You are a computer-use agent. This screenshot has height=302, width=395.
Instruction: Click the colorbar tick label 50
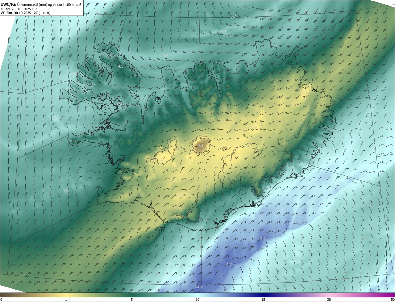393,300
